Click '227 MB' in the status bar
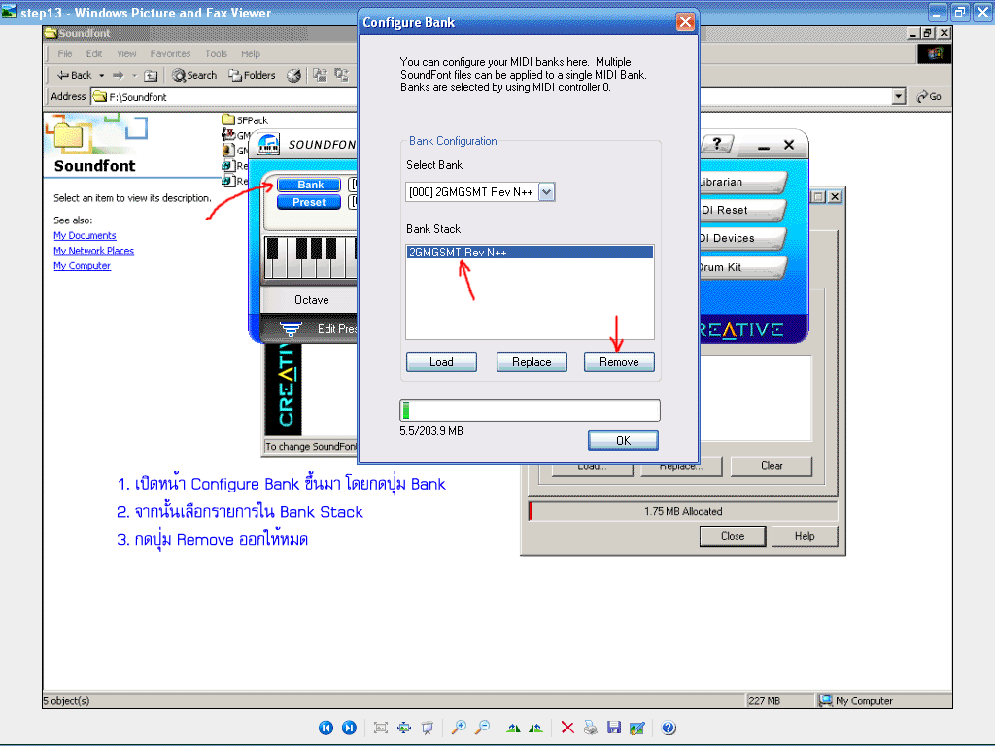995x746 pixels. (764, 701)
